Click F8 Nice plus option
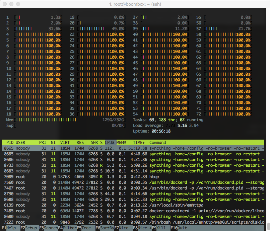 (x=142, y=228)
